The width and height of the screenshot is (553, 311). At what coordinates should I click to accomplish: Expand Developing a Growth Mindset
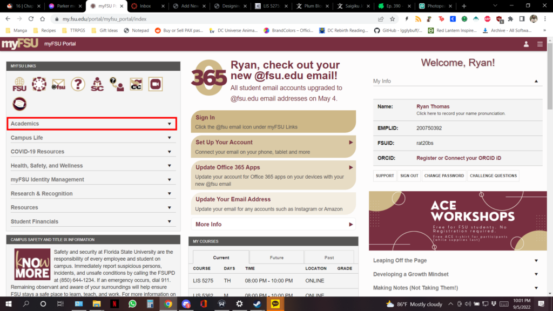coord(456,274)
